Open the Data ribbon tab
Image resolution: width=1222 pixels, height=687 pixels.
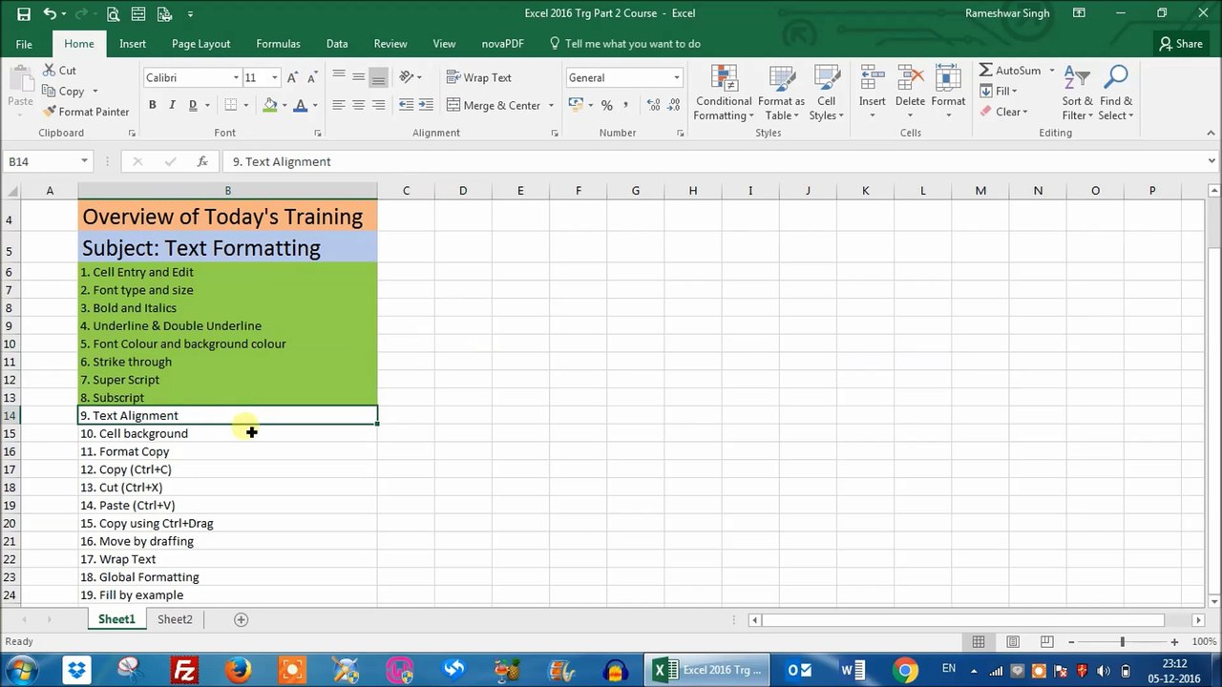pos(337,44)
